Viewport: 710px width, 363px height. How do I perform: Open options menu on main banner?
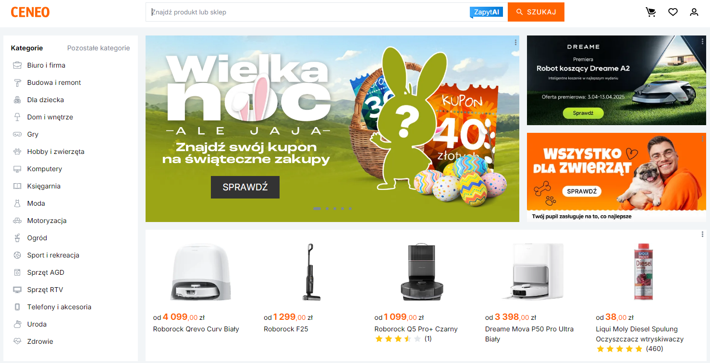click(x=515, y=42)
